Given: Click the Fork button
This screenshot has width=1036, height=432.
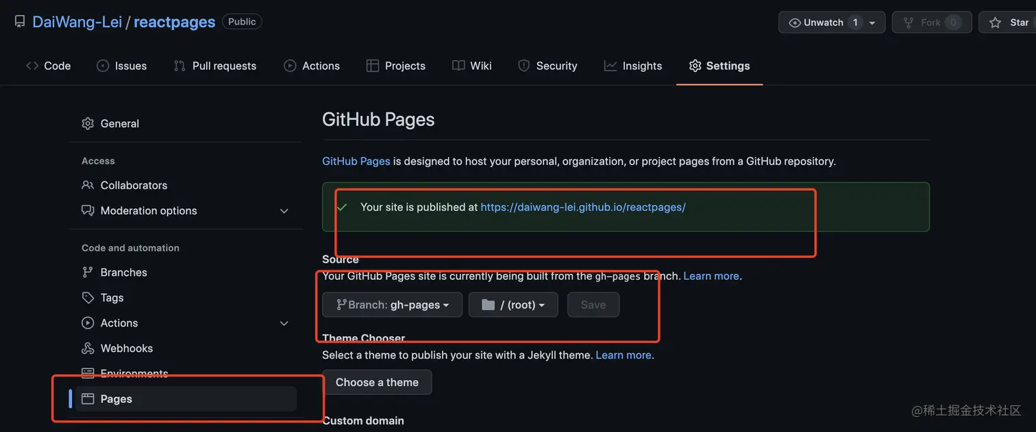Looking at the screenshot, I should click(x=933, y=23).
